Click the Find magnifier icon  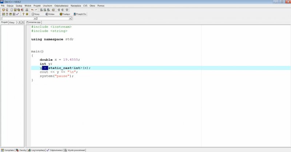(x=41, y=10)
